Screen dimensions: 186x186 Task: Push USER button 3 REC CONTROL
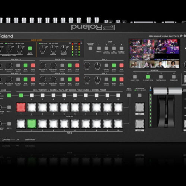(x=114, y=48)
